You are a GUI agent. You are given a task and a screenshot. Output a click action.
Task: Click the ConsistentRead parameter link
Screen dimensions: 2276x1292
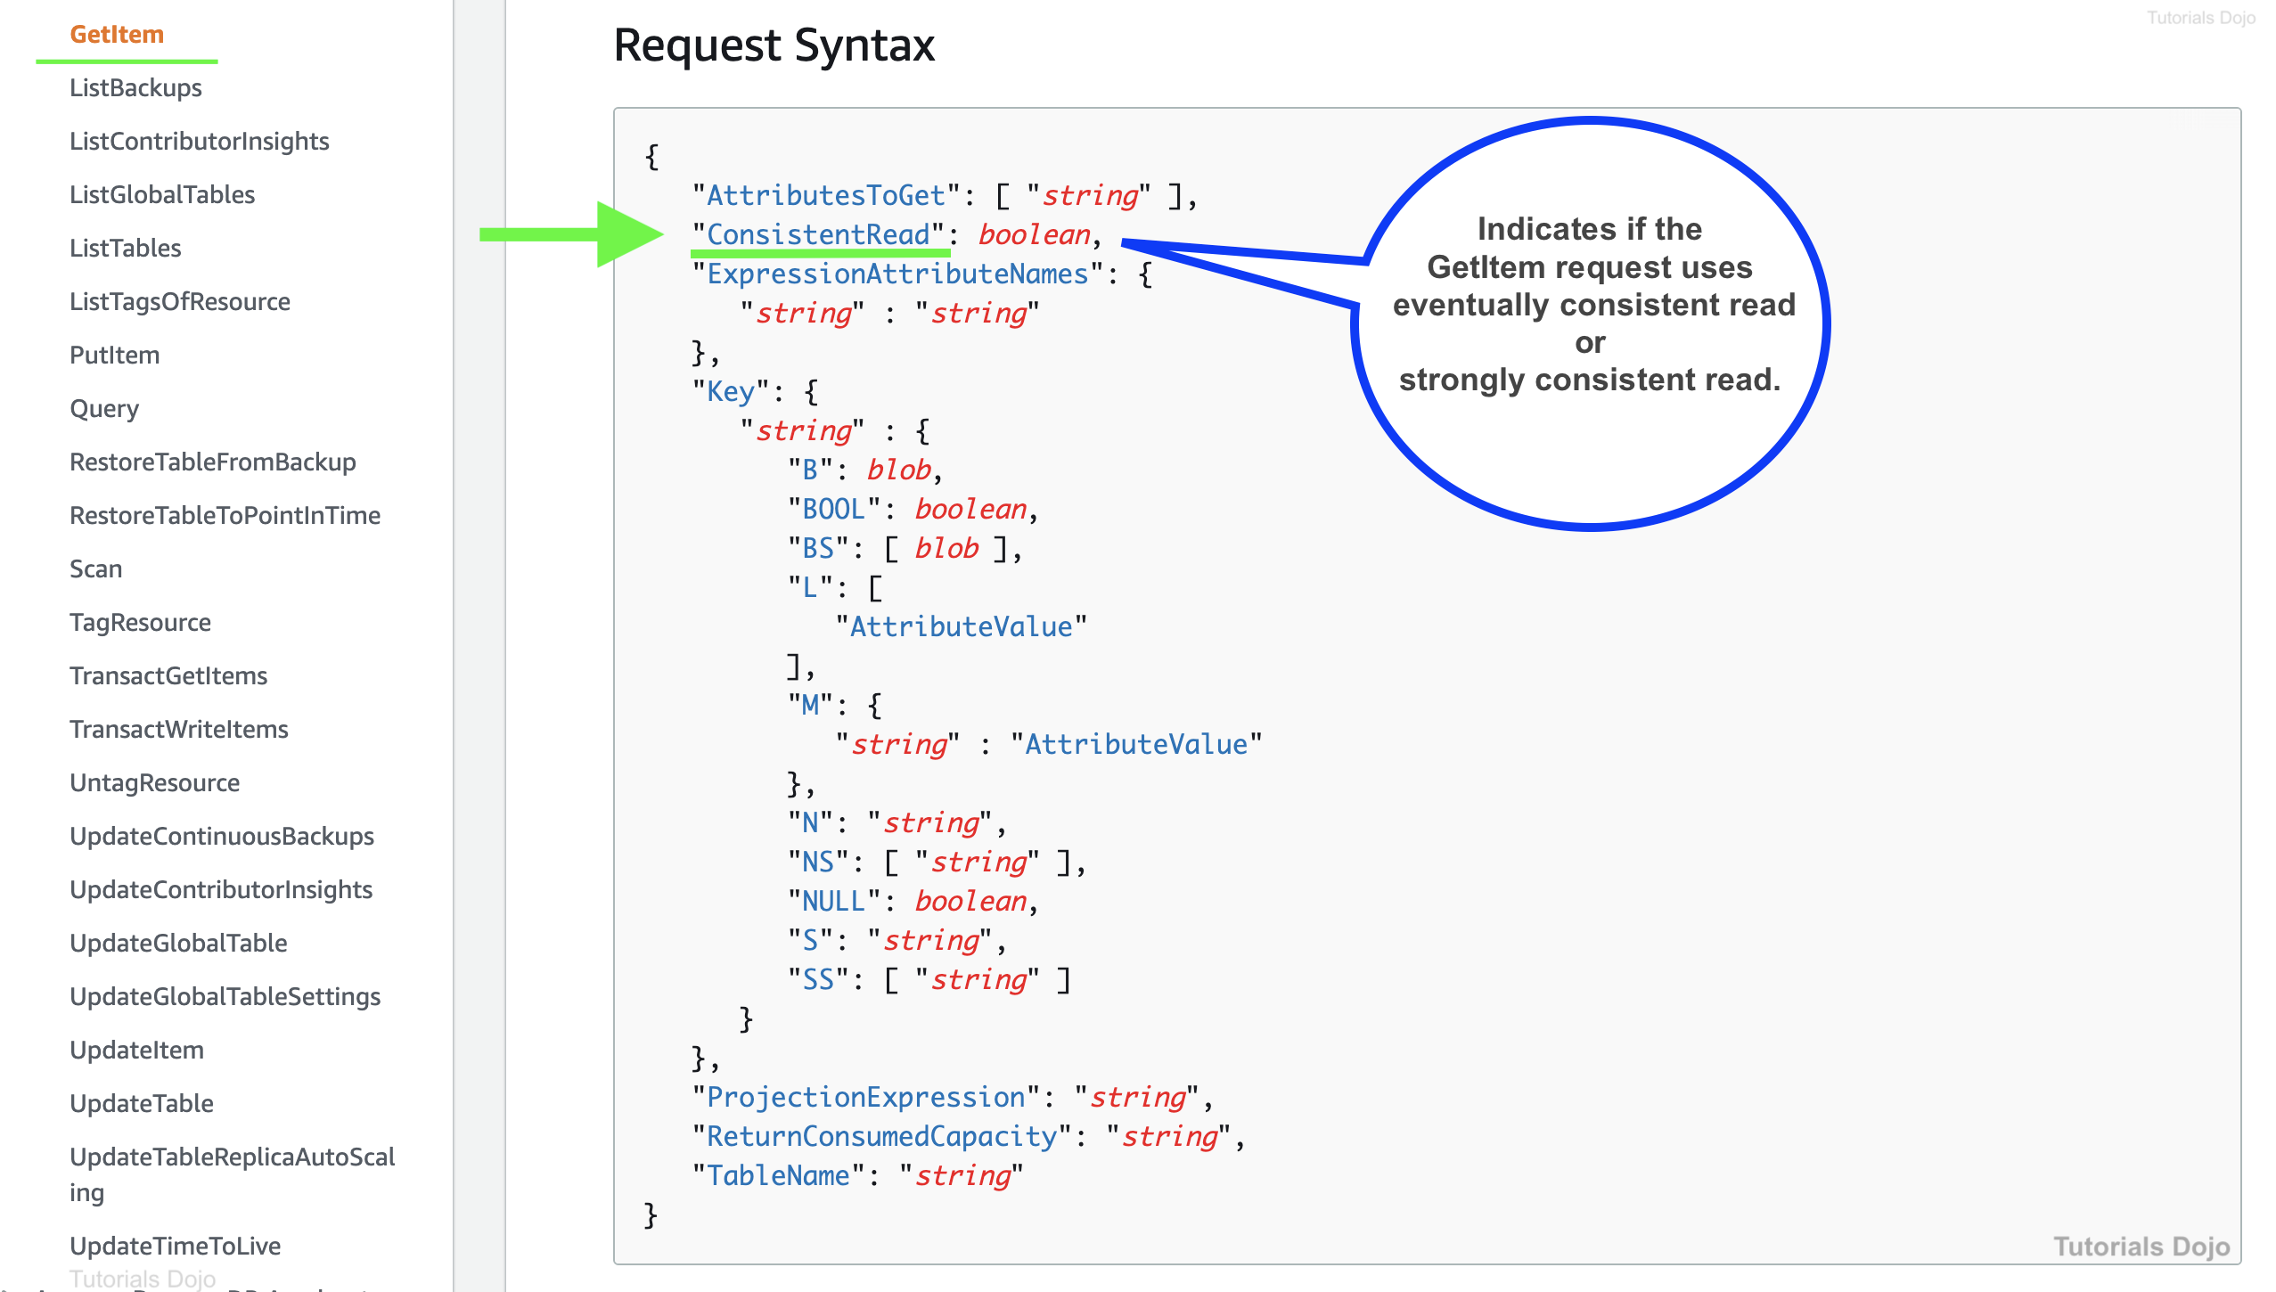click(818, 234)
